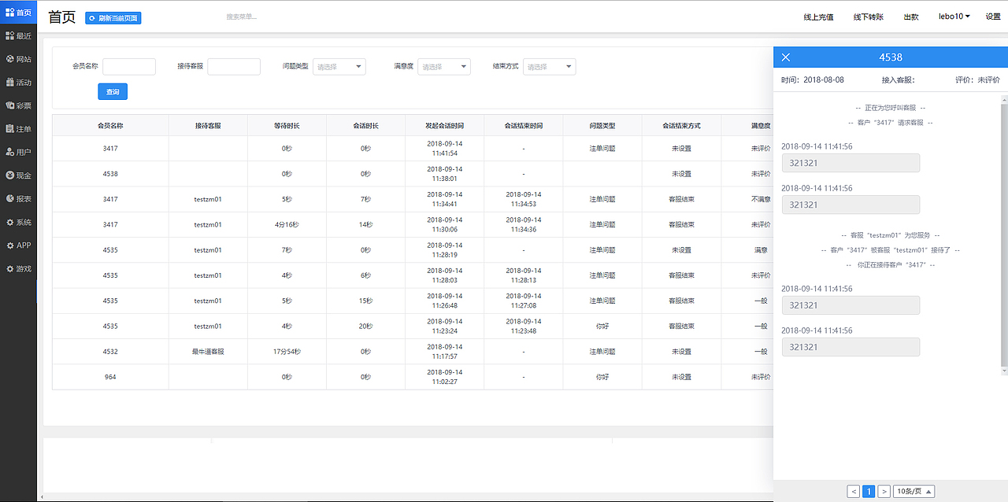Open the 线上充值 link in the top bar
This screenshot has height=502, width=1008.
[x=818, y=17]
